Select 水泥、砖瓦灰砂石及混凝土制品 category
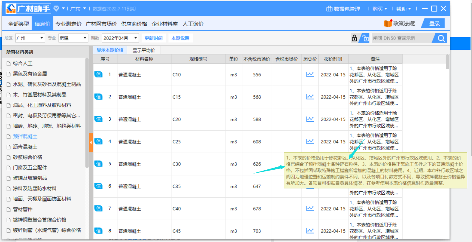This screenshot has height=242, width=472. tap(47, 84)
